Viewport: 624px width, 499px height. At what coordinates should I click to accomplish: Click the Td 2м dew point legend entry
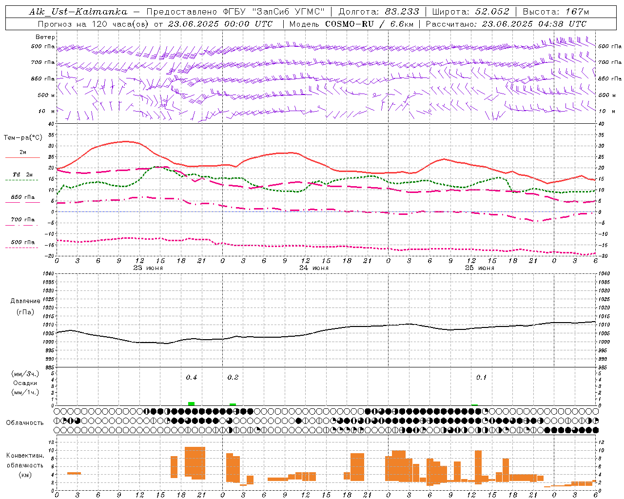point(23,174)
